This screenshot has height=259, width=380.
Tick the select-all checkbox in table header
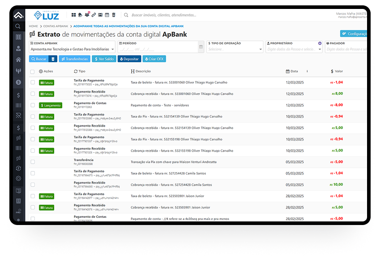(x=33, y=72)
